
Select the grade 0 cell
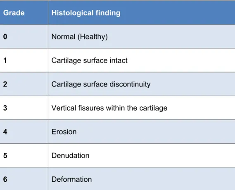coord(24,36)
